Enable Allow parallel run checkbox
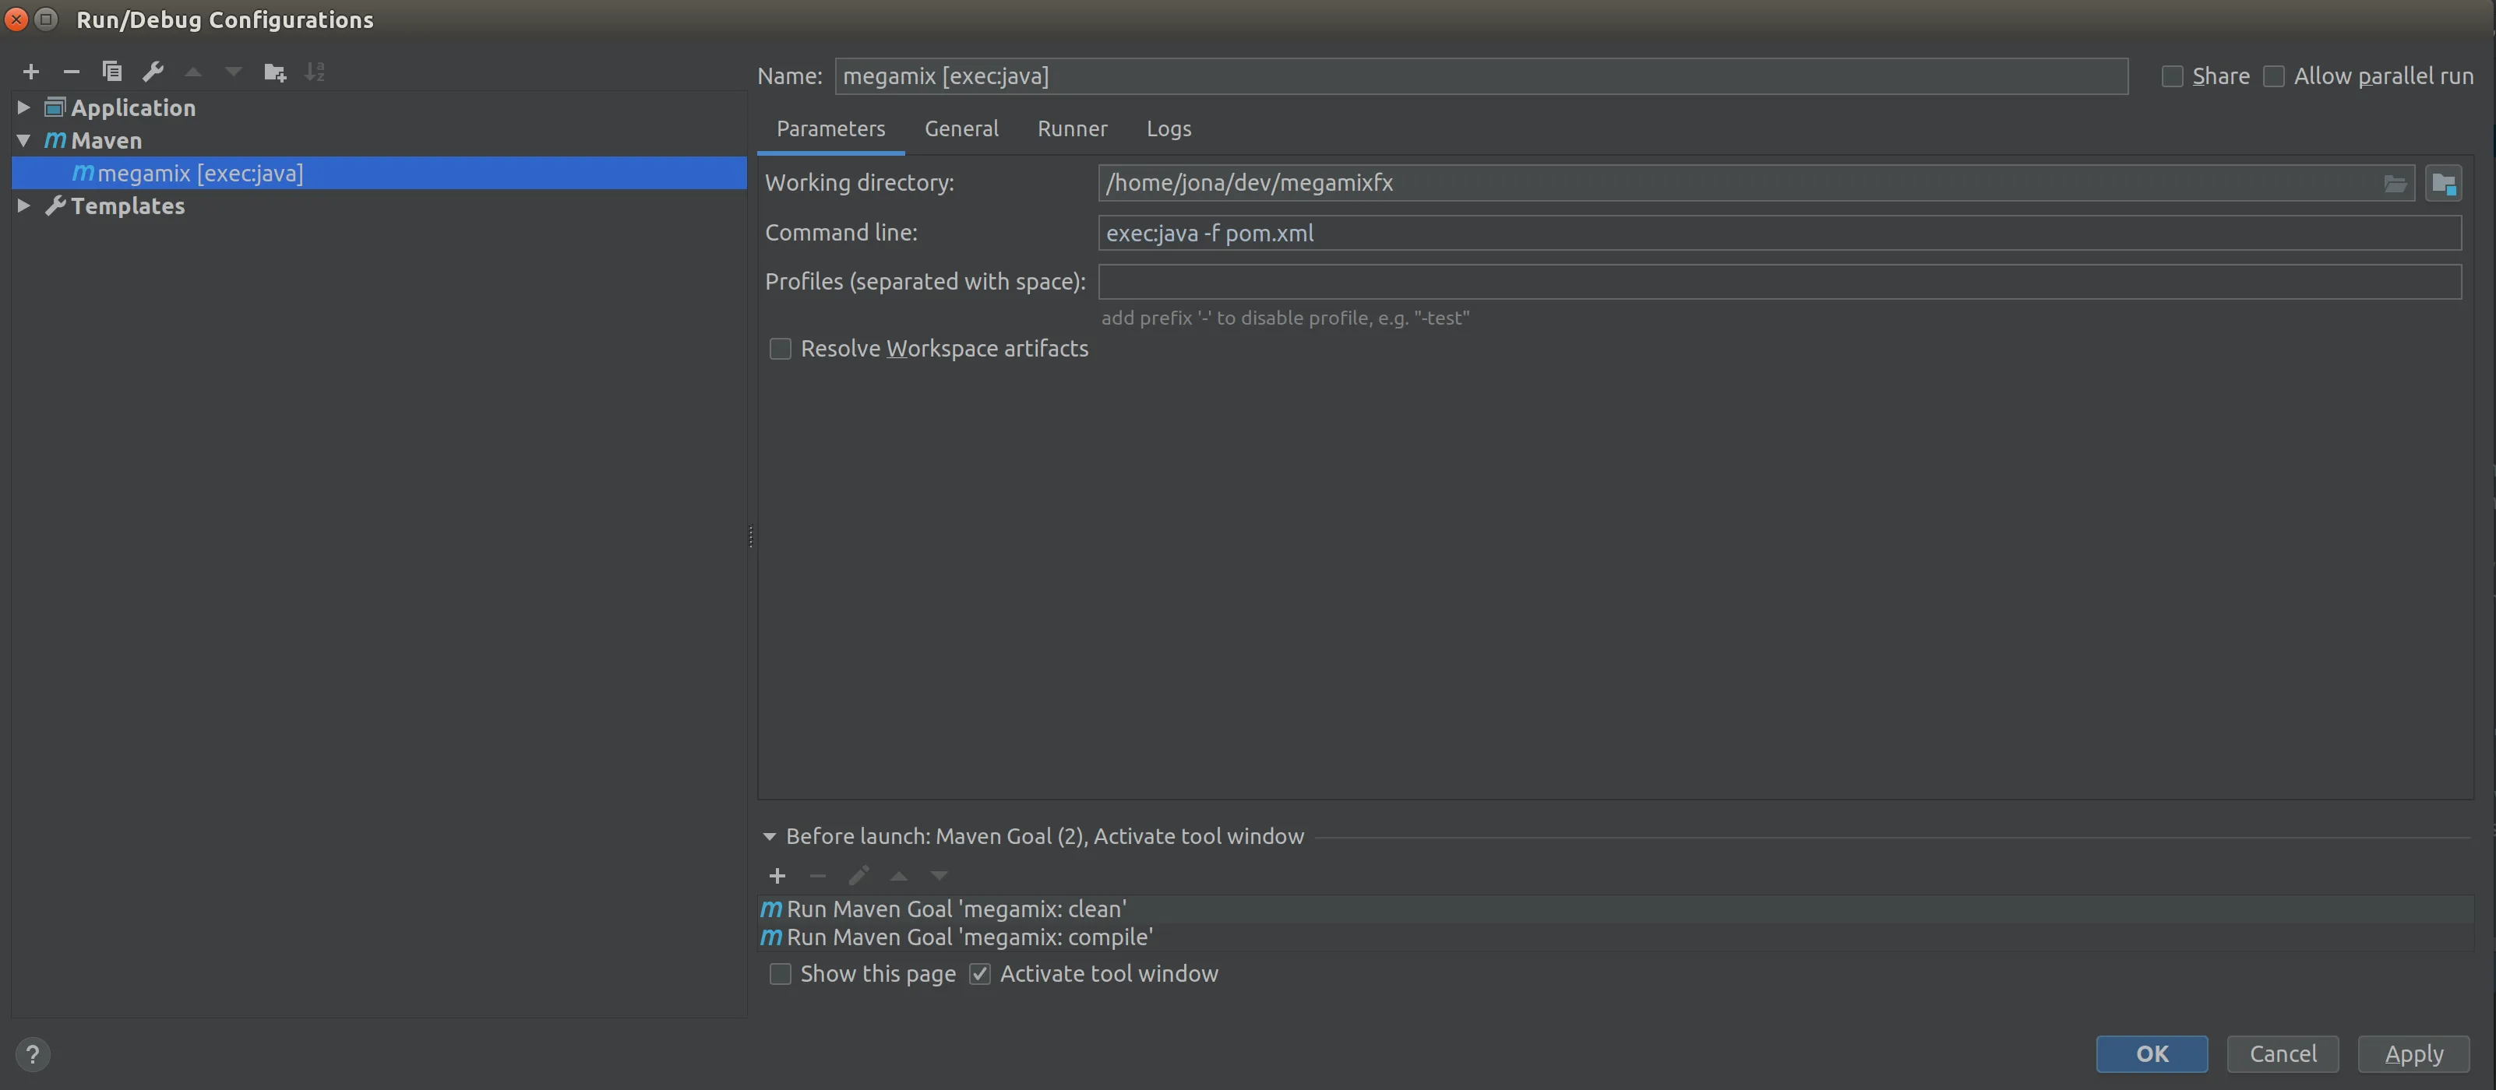 pyautogui.click(x=2273, y=76)
